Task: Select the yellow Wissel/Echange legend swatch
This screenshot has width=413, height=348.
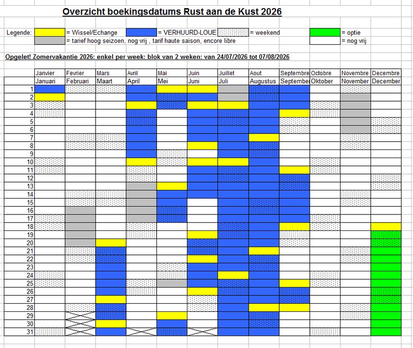Action: [x=50, y=32]
